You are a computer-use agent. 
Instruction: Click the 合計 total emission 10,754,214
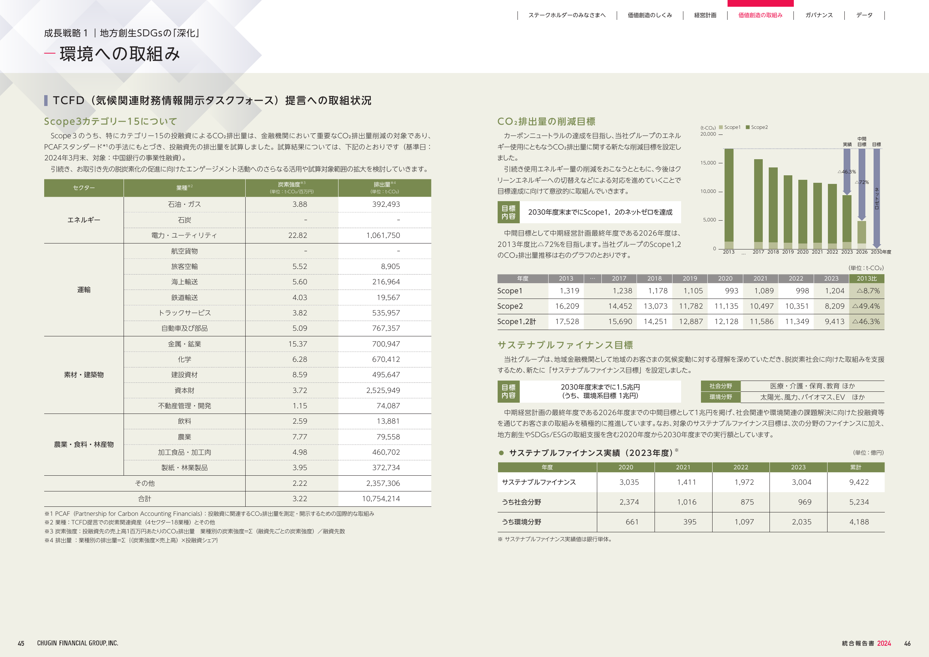click(x=381, y=499)
